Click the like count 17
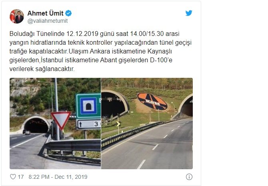 tap(21, 177)
